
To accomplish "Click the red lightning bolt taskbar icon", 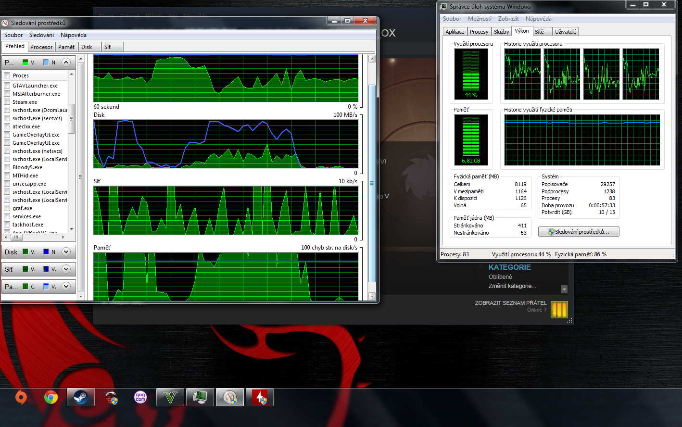I will pyautogui.click(x=260, y=398).
